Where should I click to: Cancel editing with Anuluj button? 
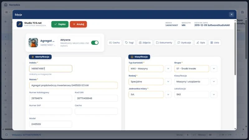point(78,24)
